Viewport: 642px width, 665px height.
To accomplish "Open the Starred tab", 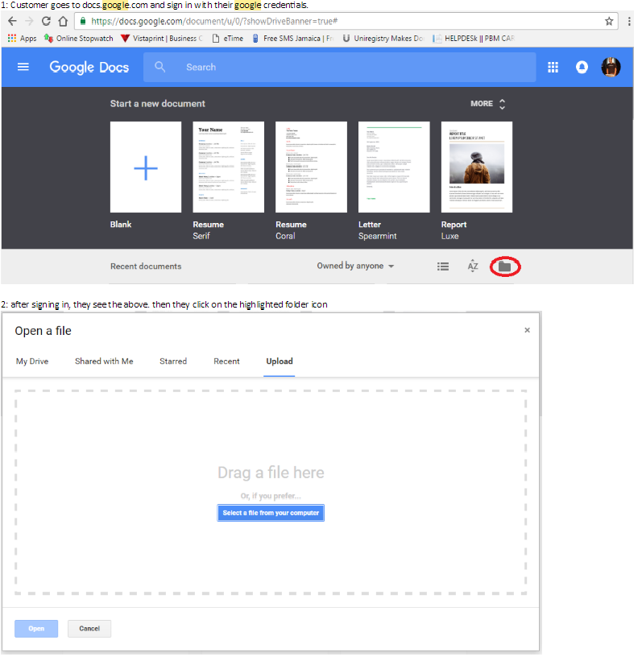I will click(173, 361).
